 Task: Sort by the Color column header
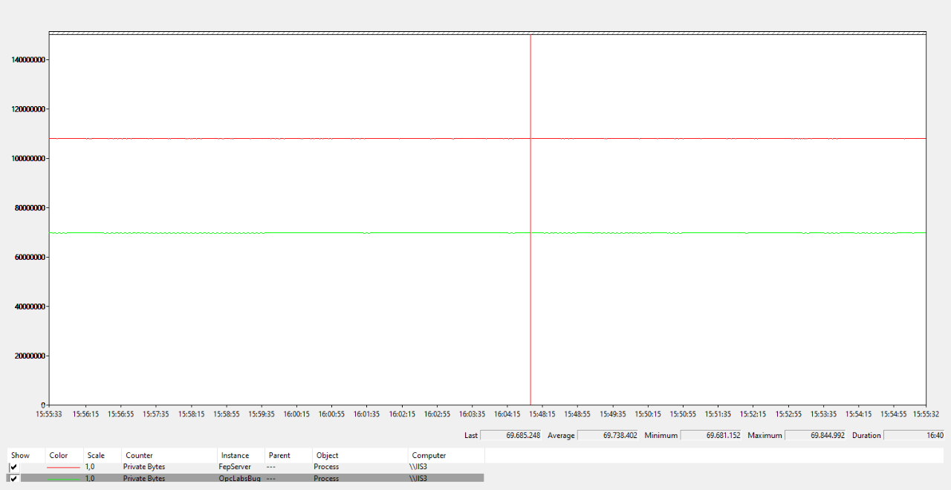(64, 455)
